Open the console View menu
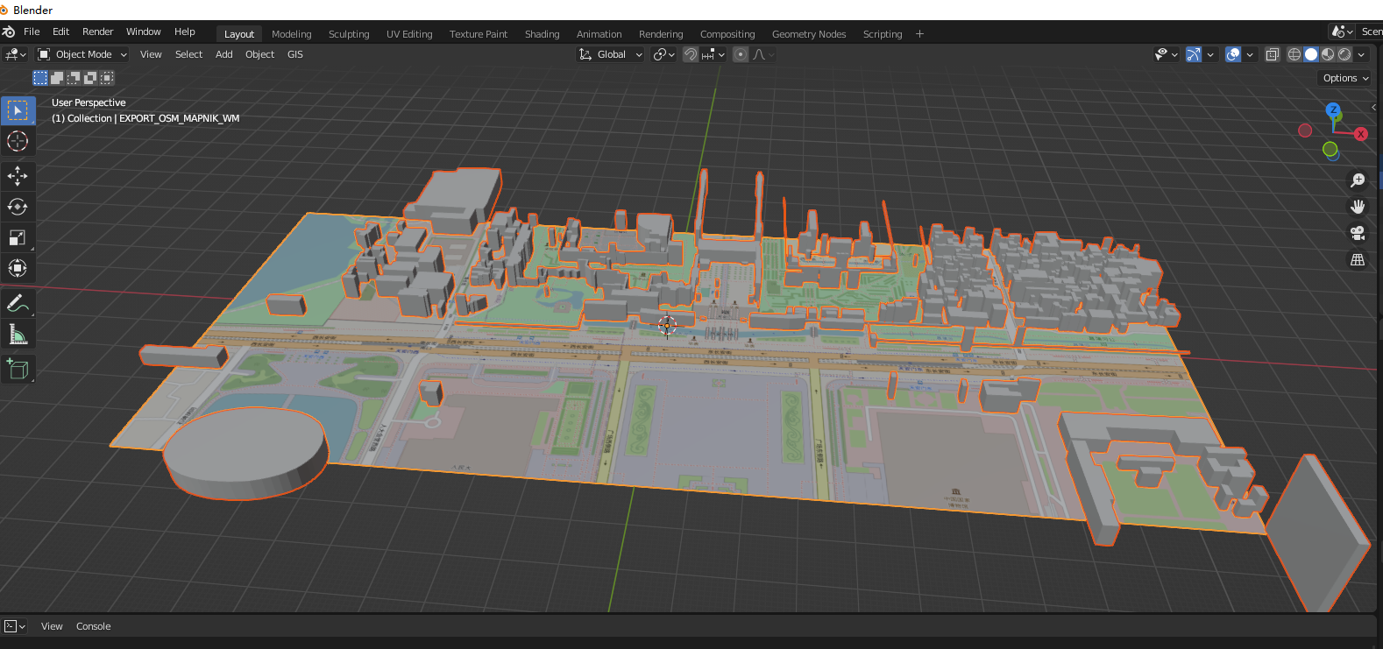The image size is (1383, 649). click(x=52, y=626)
